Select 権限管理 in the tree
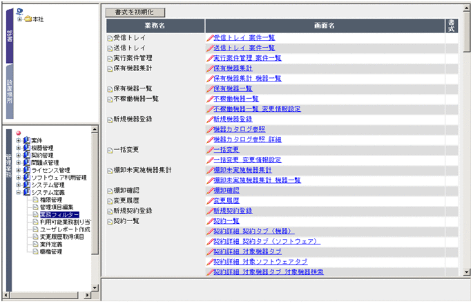 click(51, 200)
